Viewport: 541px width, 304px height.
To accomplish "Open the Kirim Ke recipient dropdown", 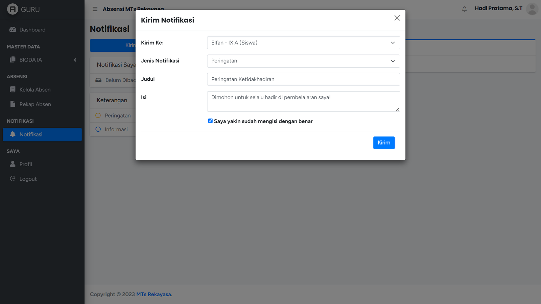I will coord(303,43).
